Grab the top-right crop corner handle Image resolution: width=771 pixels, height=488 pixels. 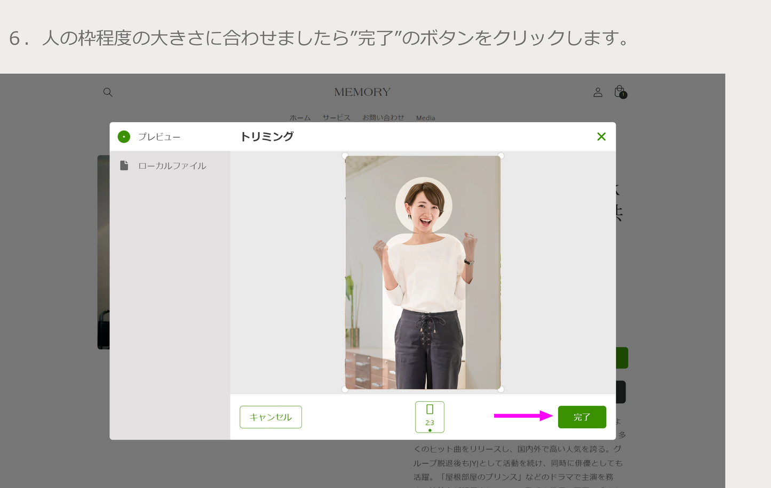[x=500, y=156]
